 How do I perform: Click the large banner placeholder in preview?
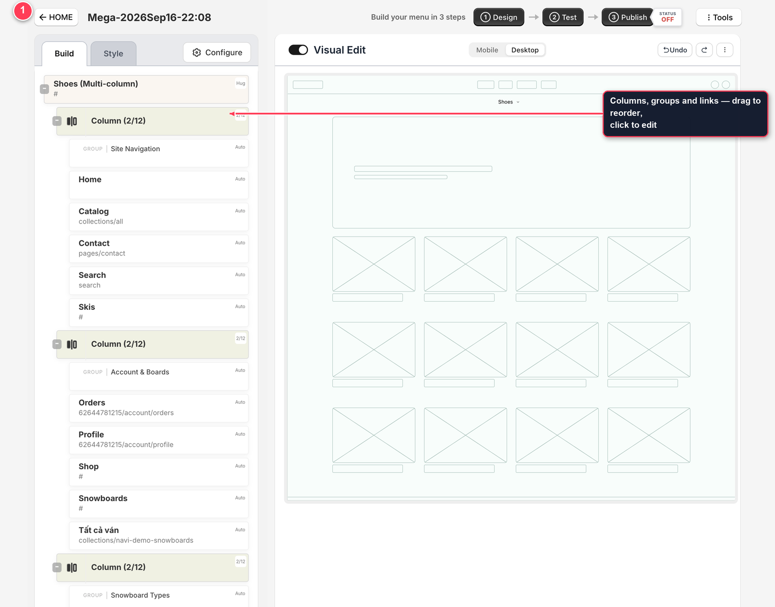[x=511, y=173]
